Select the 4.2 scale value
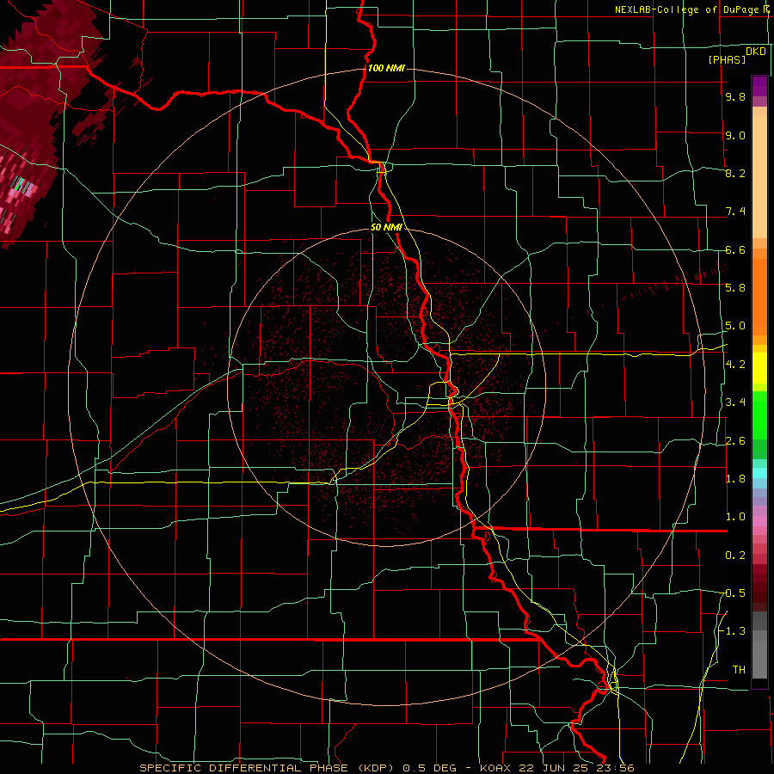774x774 pixels. 735,364
